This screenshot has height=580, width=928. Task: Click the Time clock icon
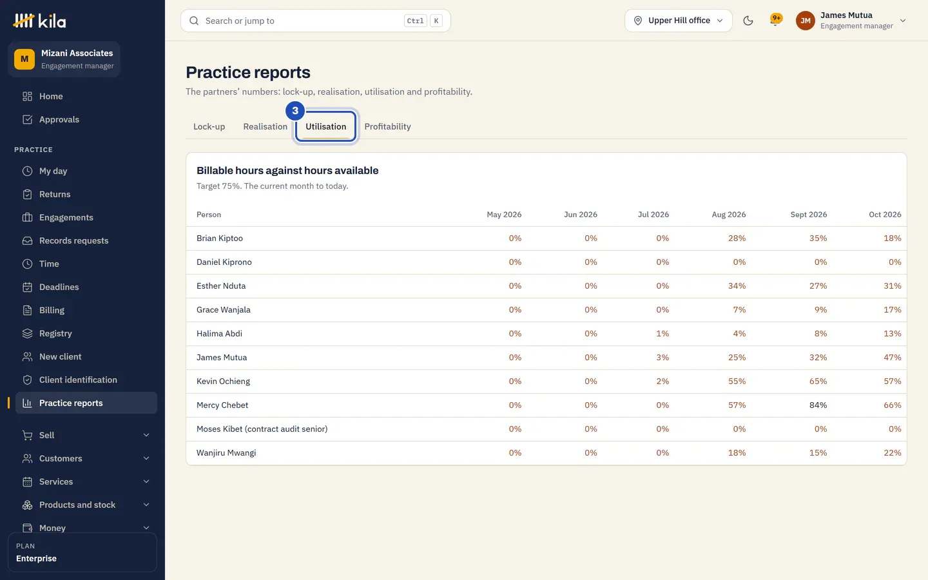tap(27, 264)
